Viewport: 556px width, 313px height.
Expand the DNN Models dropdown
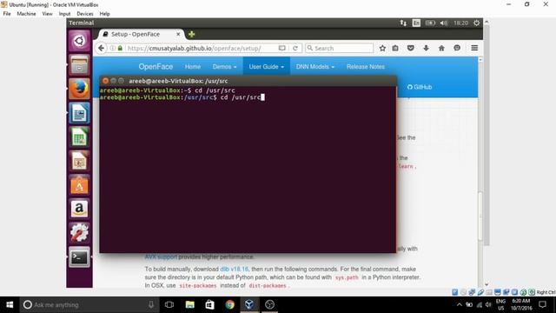point(314,67)
